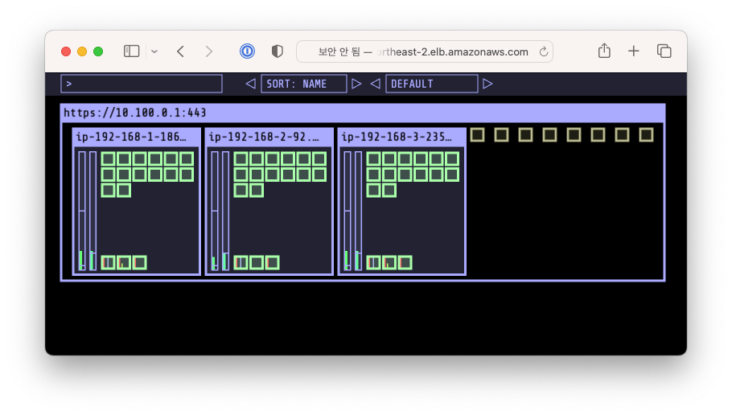Select last bottom system pod in node ip-192-168-2-92

272,262
